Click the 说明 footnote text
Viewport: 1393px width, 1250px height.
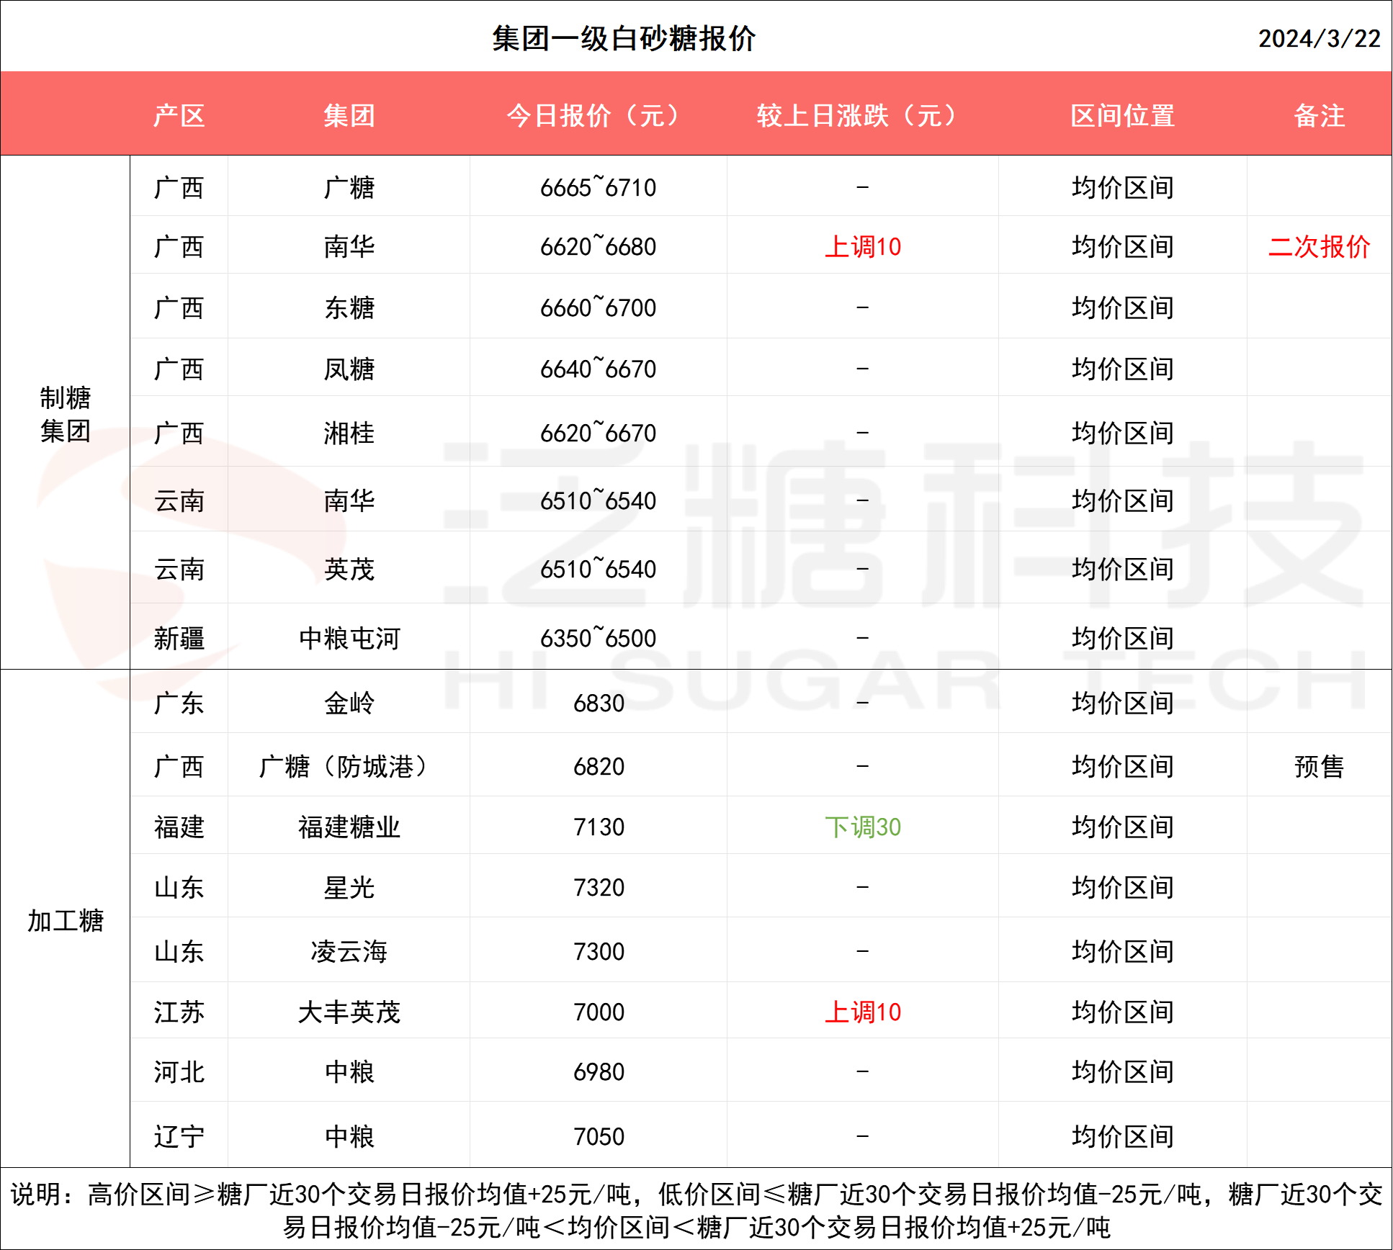pos(696,1210)
